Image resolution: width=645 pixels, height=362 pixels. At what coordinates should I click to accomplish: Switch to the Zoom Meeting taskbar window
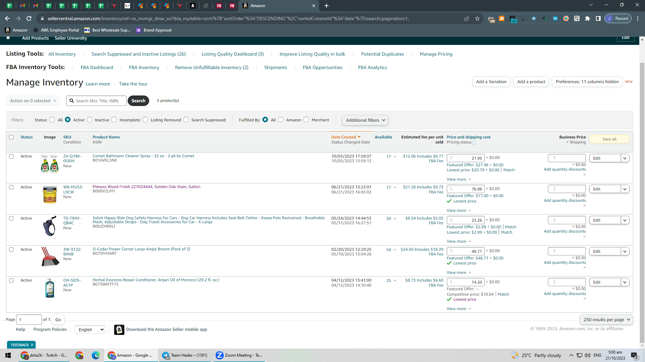(x=239, y=355)
